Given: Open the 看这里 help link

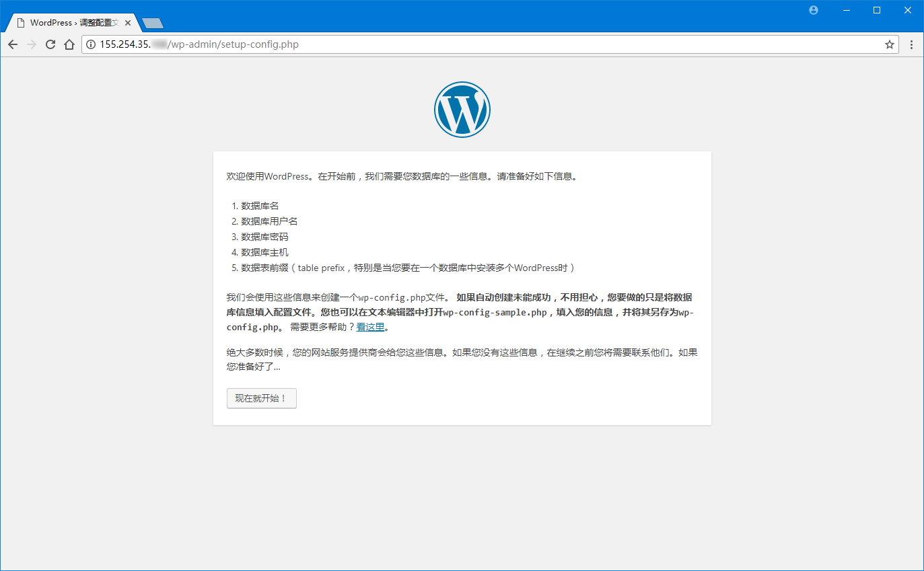Looking at the screenshot, I should [x=370, y=328].
